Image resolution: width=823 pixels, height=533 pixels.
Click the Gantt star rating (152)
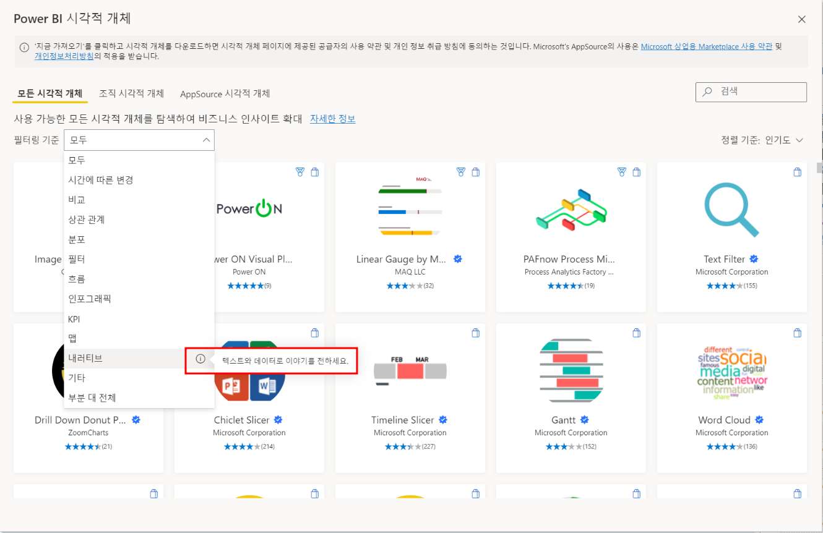tap(571, 446)
